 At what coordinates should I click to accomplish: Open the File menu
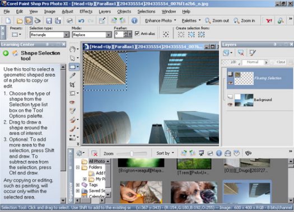(x=7, y=12)
